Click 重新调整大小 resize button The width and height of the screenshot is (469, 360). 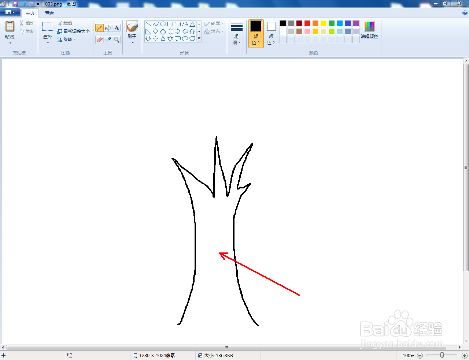point(73,31)
